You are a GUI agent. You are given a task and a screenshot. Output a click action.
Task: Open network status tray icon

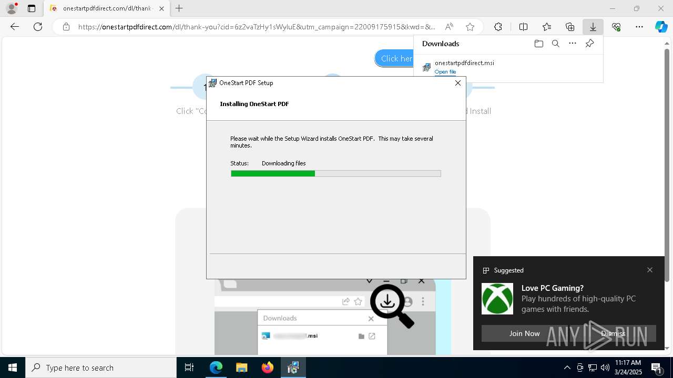pyautogui.click(x=593, y=367)
